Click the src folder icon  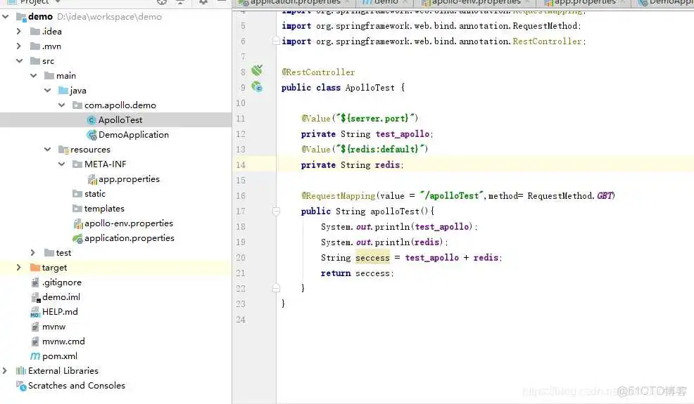pos(35,61)
